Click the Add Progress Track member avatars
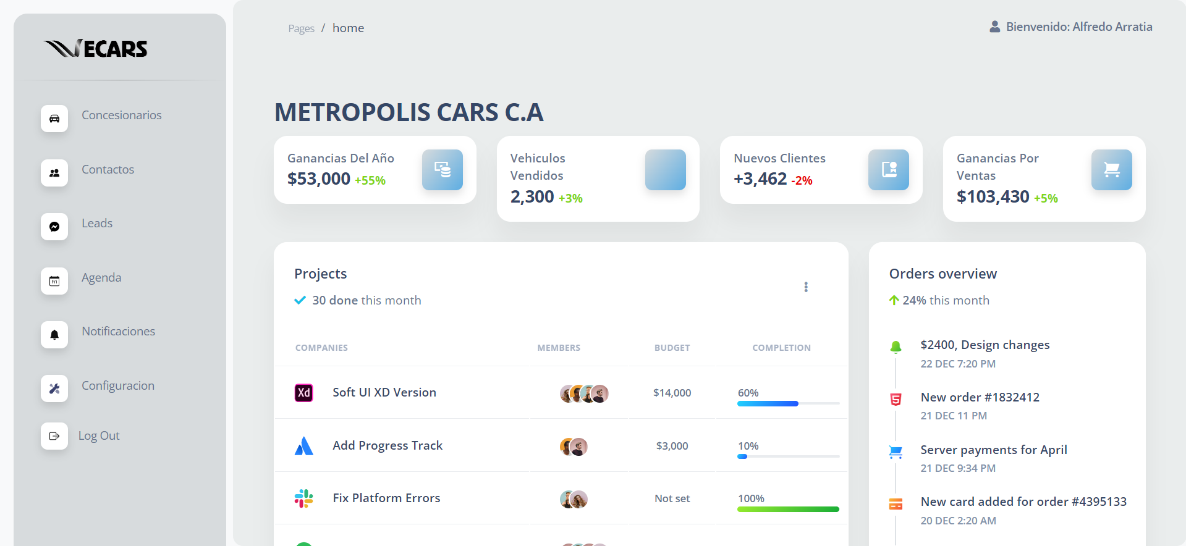Image resolution: width=1186 pixels, height=546 pixels. (574, 447)
